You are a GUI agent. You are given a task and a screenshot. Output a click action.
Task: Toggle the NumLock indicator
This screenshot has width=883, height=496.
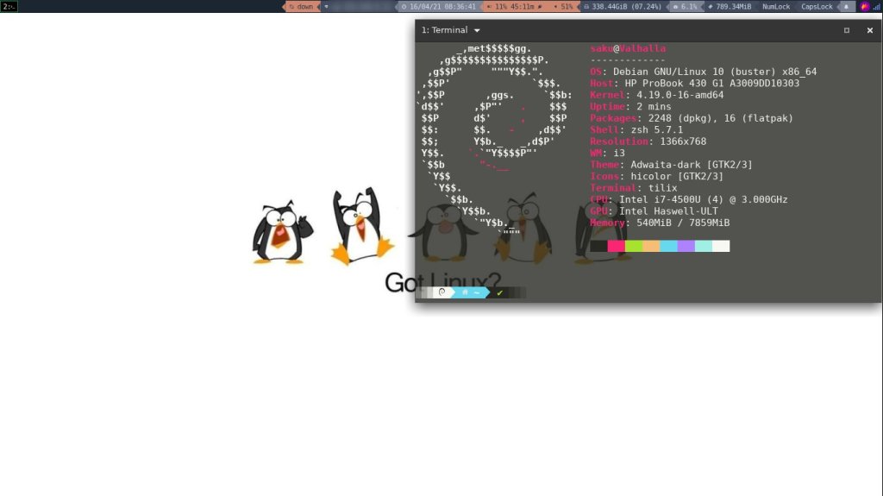pyautogui.click(x=776, y=6)
